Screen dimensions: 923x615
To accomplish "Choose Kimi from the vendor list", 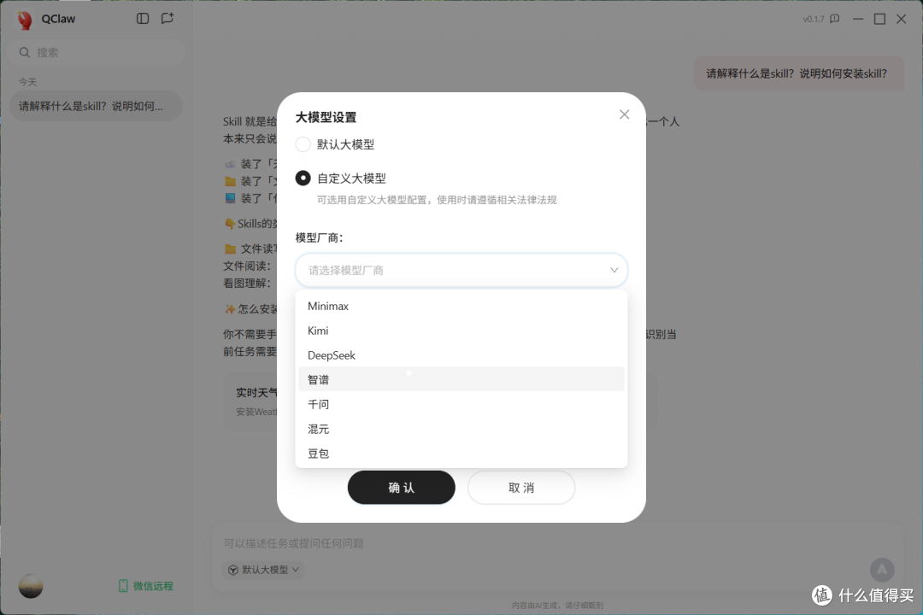I will [461, 331].
